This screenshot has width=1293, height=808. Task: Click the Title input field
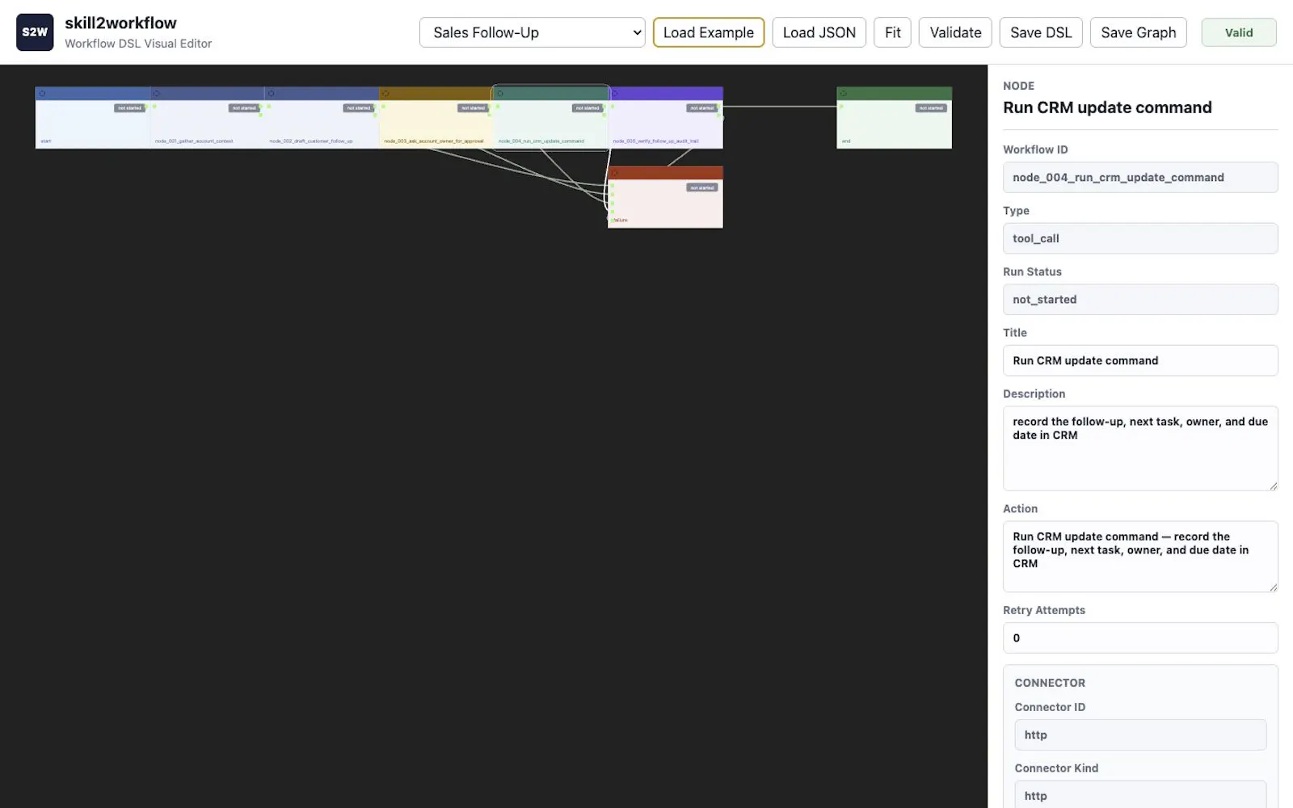pyautogui.click(x=1140, y=360)
